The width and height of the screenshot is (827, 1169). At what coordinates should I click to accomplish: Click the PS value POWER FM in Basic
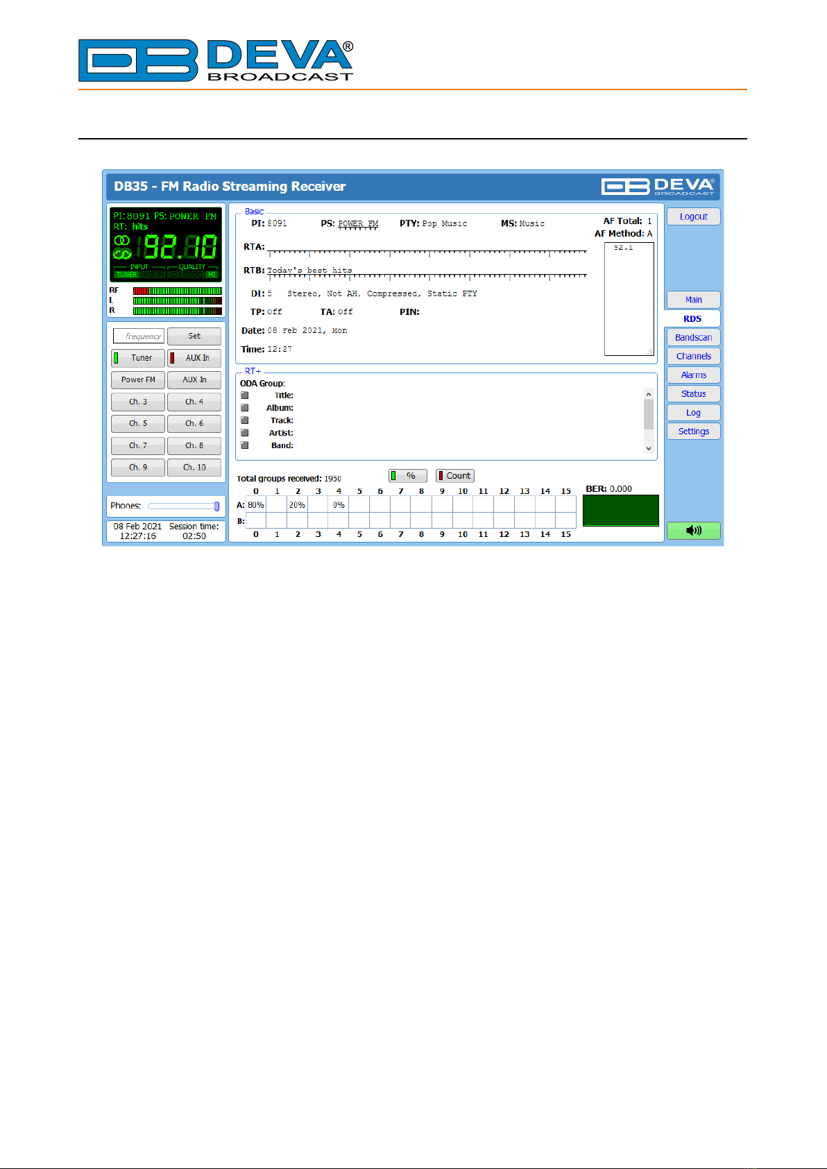coord(358,224)
